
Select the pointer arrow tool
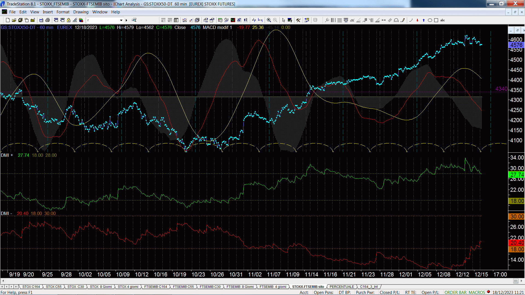pyautogui.click(x=284, y=20)
